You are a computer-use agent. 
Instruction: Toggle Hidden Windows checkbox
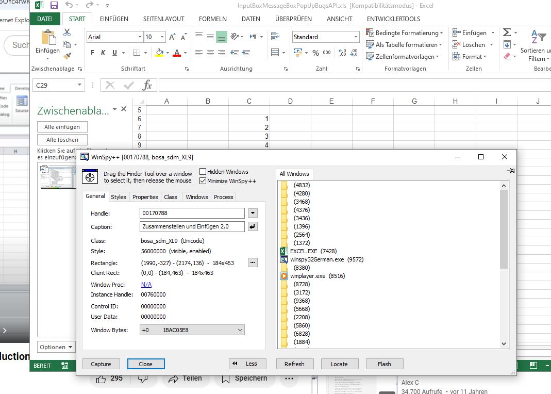coord(203,172)
